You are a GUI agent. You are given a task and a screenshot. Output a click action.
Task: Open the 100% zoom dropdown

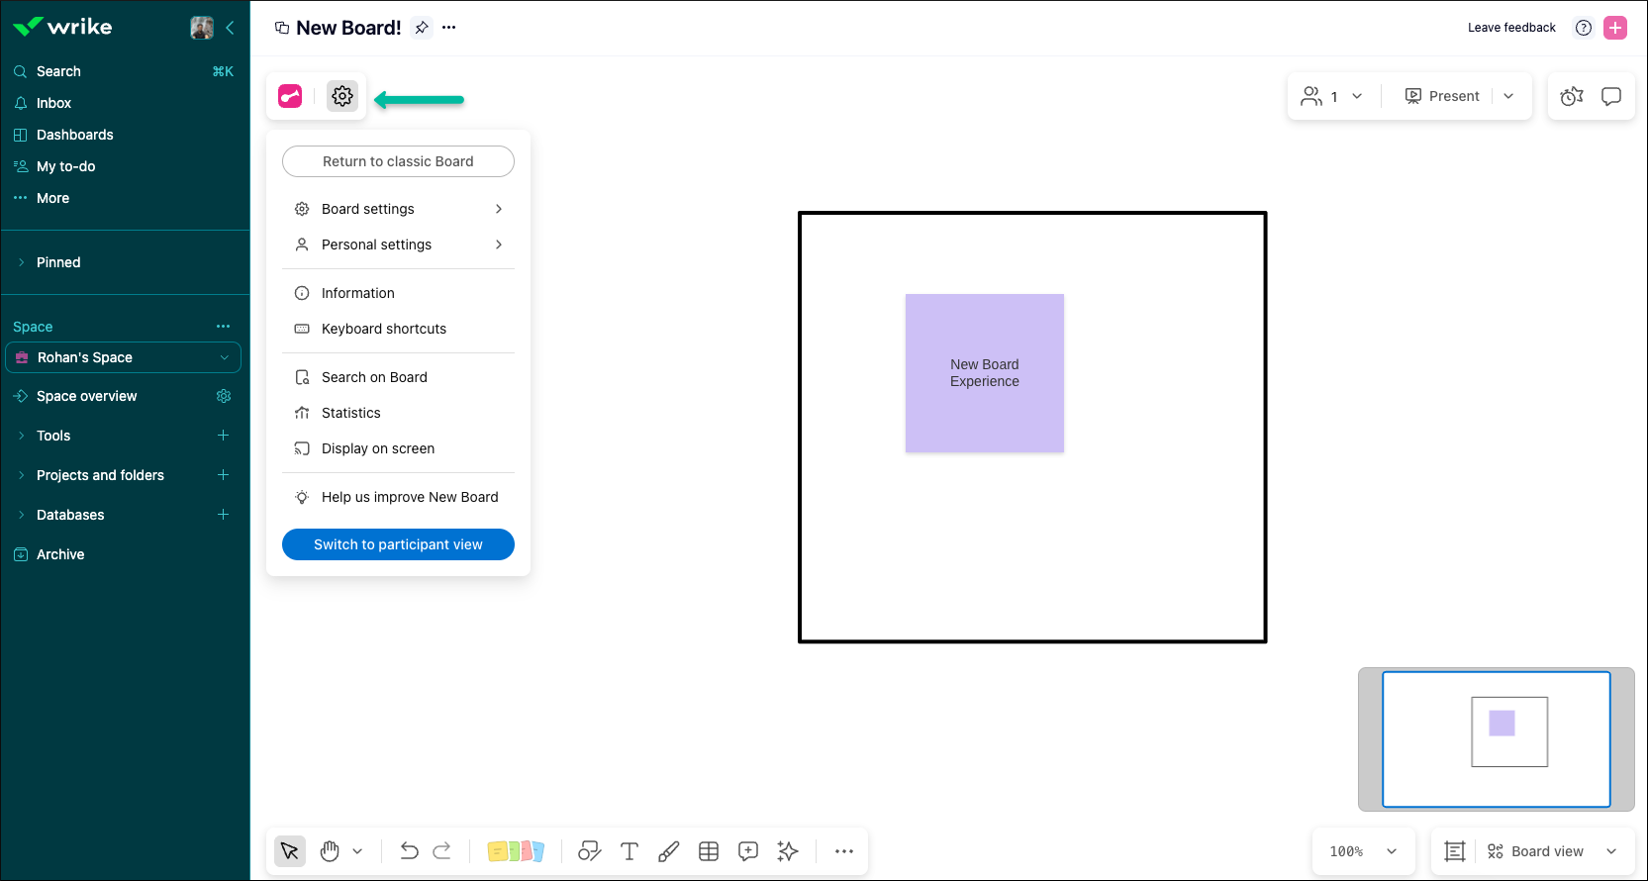[1363, 851]
